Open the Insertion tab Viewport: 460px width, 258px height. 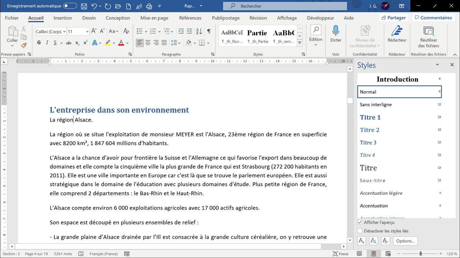coord(63,18)
